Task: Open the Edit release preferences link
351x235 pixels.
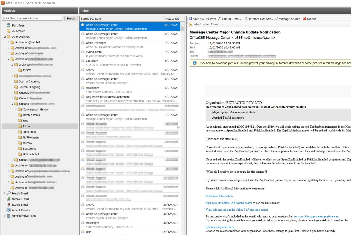Action: coord(220,227)
